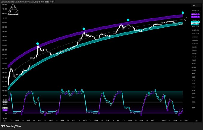Click the '2027' label on the time axis
The image size is (203, 130).
click(x=187, y=121)
